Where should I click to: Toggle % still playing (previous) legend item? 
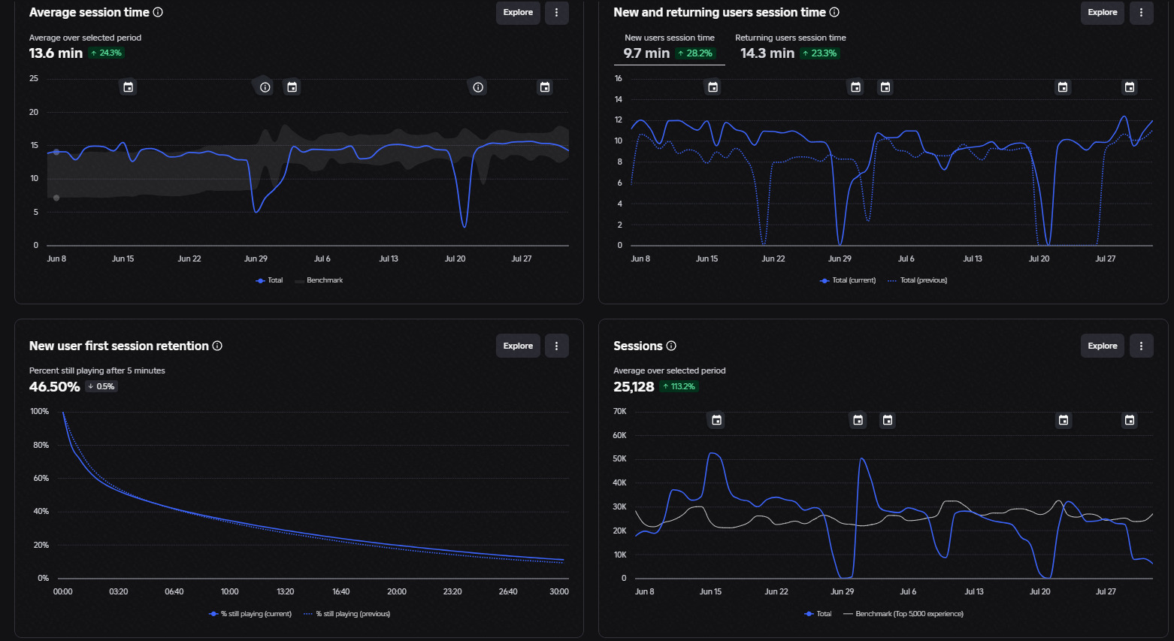(346, 614)
